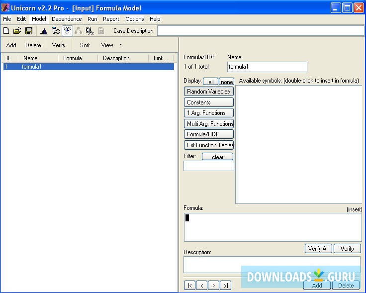Click the Description column header
Viewport: 366px width, 293px height.
click(123, 58)
